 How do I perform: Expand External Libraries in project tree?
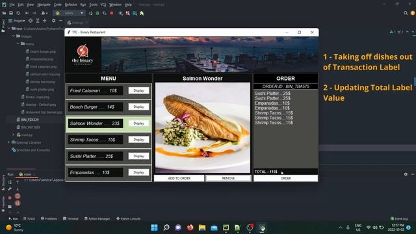click(x=8, y=142)
